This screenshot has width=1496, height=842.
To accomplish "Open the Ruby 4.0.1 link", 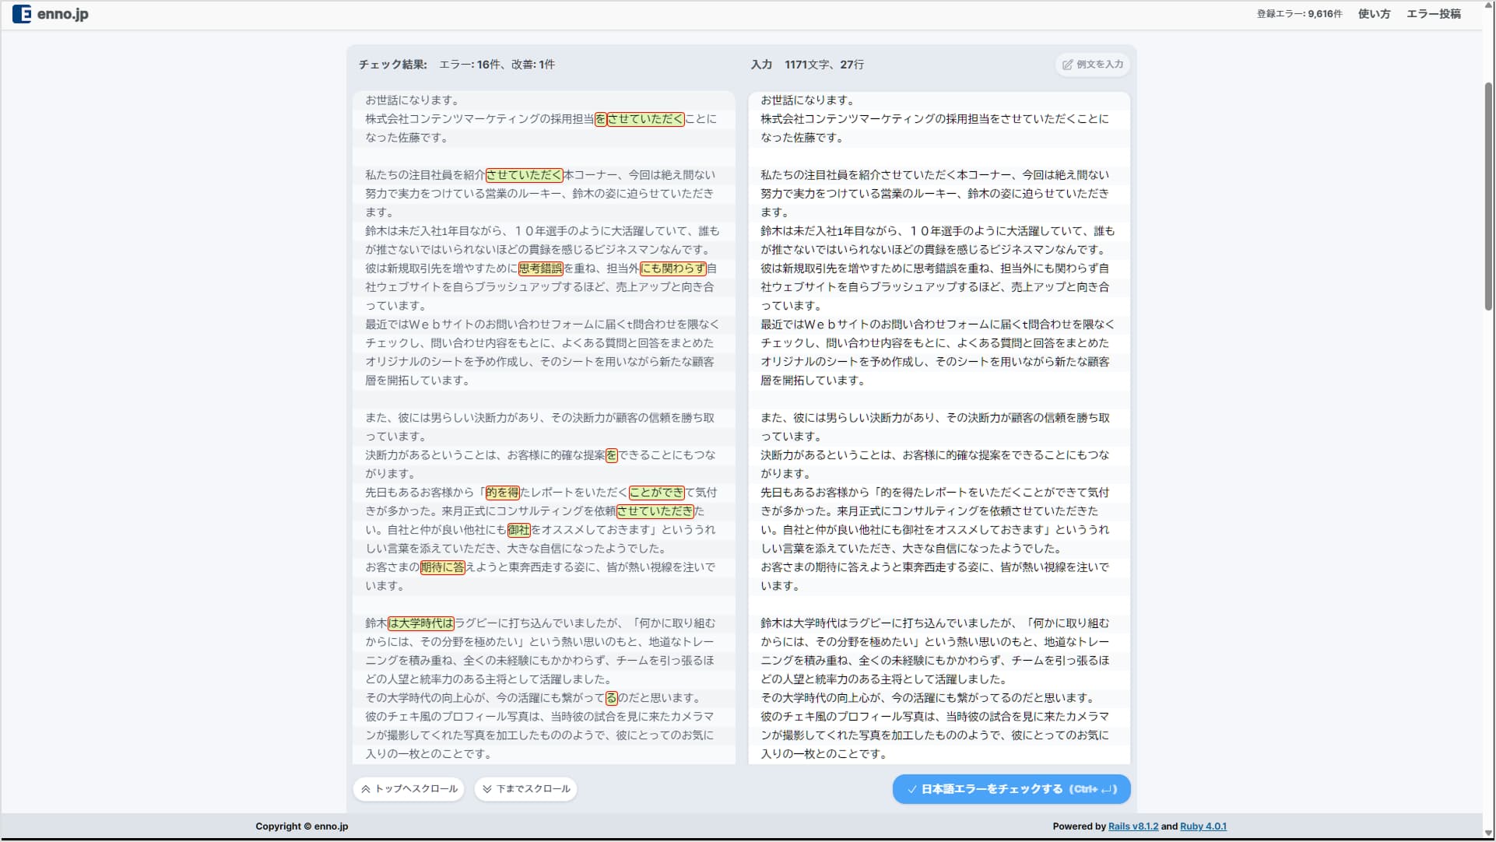I will pyautogui.click(x=1203, y=826).
